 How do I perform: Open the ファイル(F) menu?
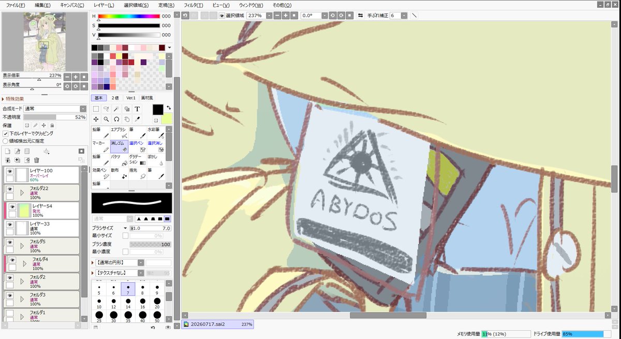tap(16, 5)
